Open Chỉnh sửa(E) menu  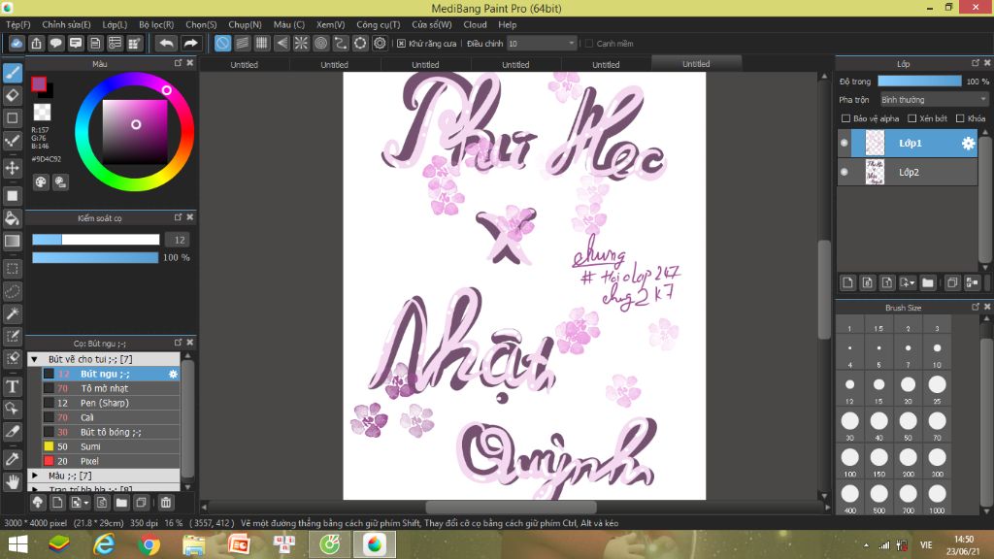pyautogui.click(x=67, y=24)
